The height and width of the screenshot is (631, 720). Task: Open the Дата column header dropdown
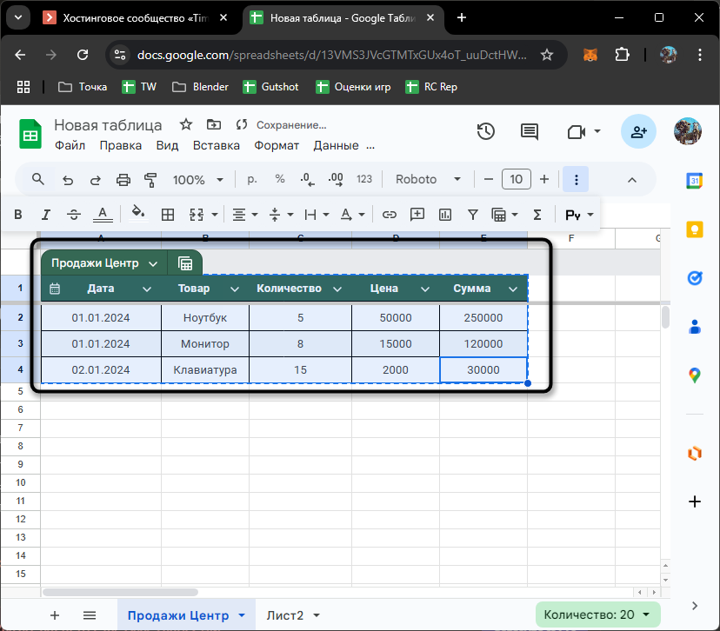[x=147, y=289]
